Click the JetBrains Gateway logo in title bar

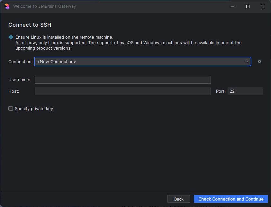pos(7,6)
